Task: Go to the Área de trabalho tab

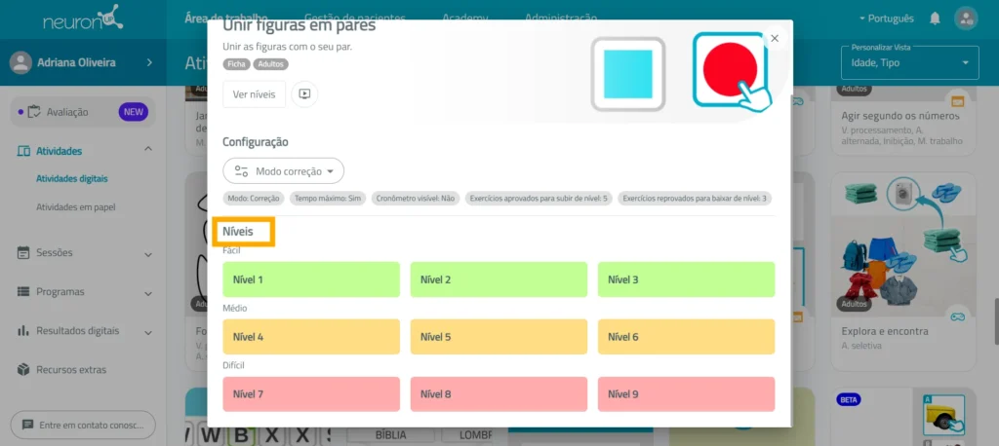Action: click(x=226, y=18)
